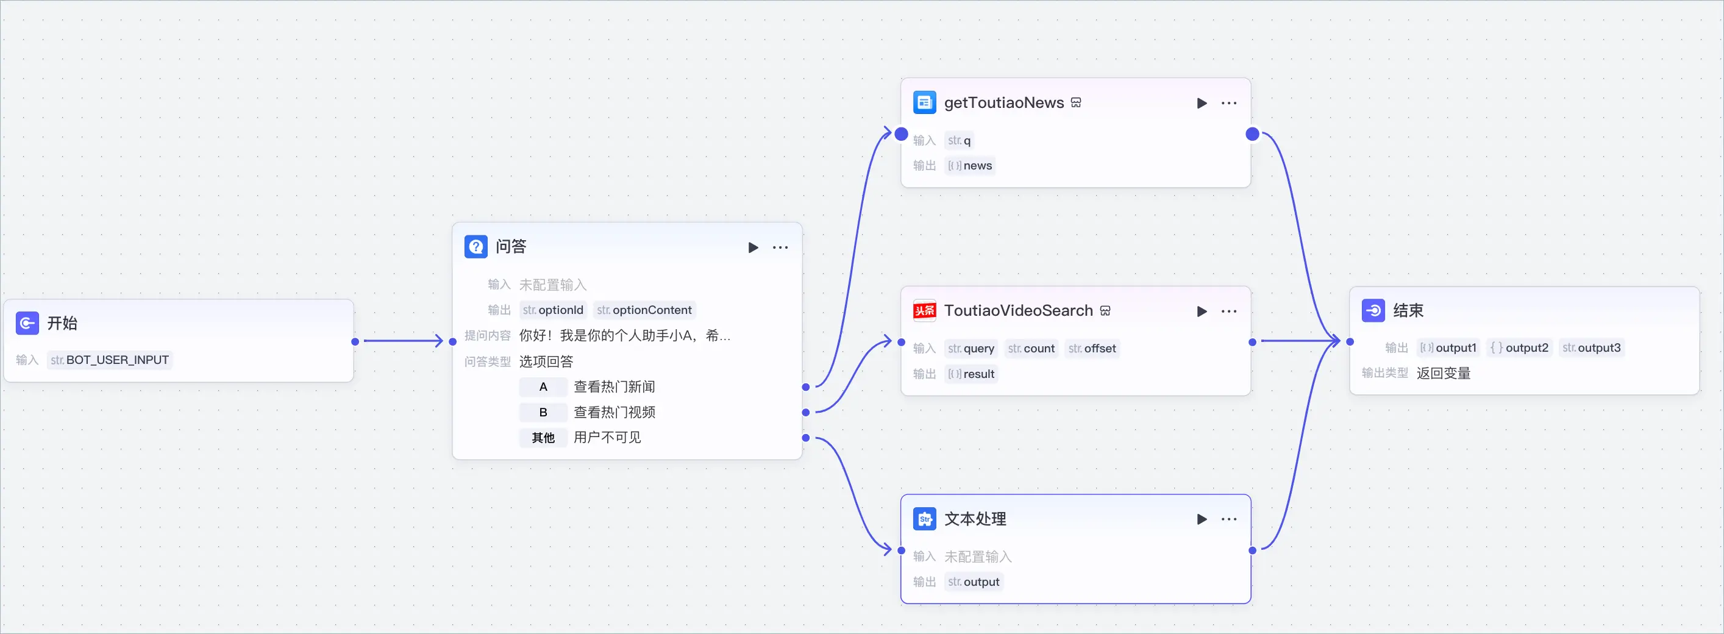The width and height of the screenshot is (1724, 634).
Task: Run the ToutiaoVideoSearch node
Action: (x=1202, y=312)
